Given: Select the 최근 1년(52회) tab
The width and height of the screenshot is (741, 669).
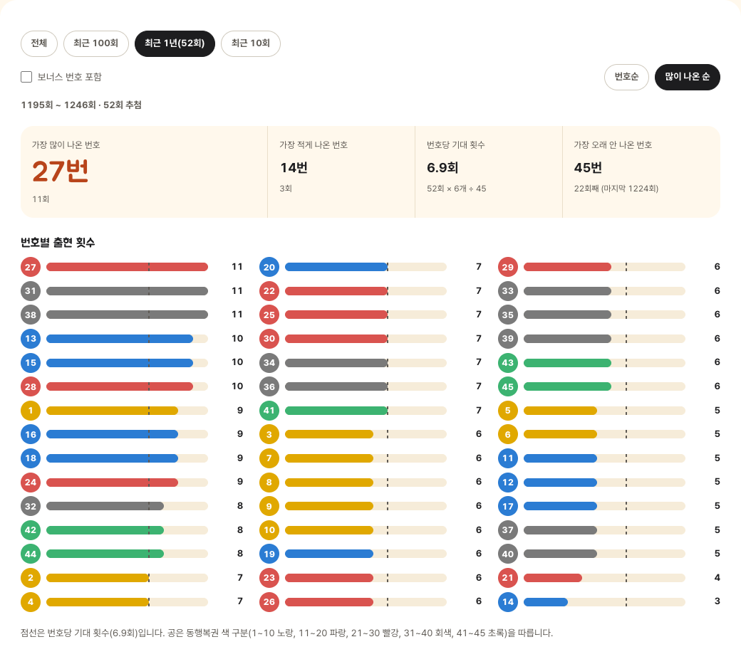Looking at the screenshot, I should 175,43.
